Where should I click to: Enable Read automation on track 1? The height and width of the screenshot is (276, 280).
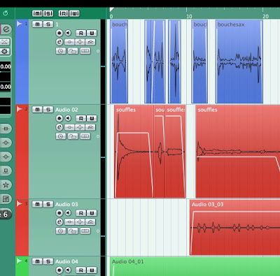pos(81,34)
